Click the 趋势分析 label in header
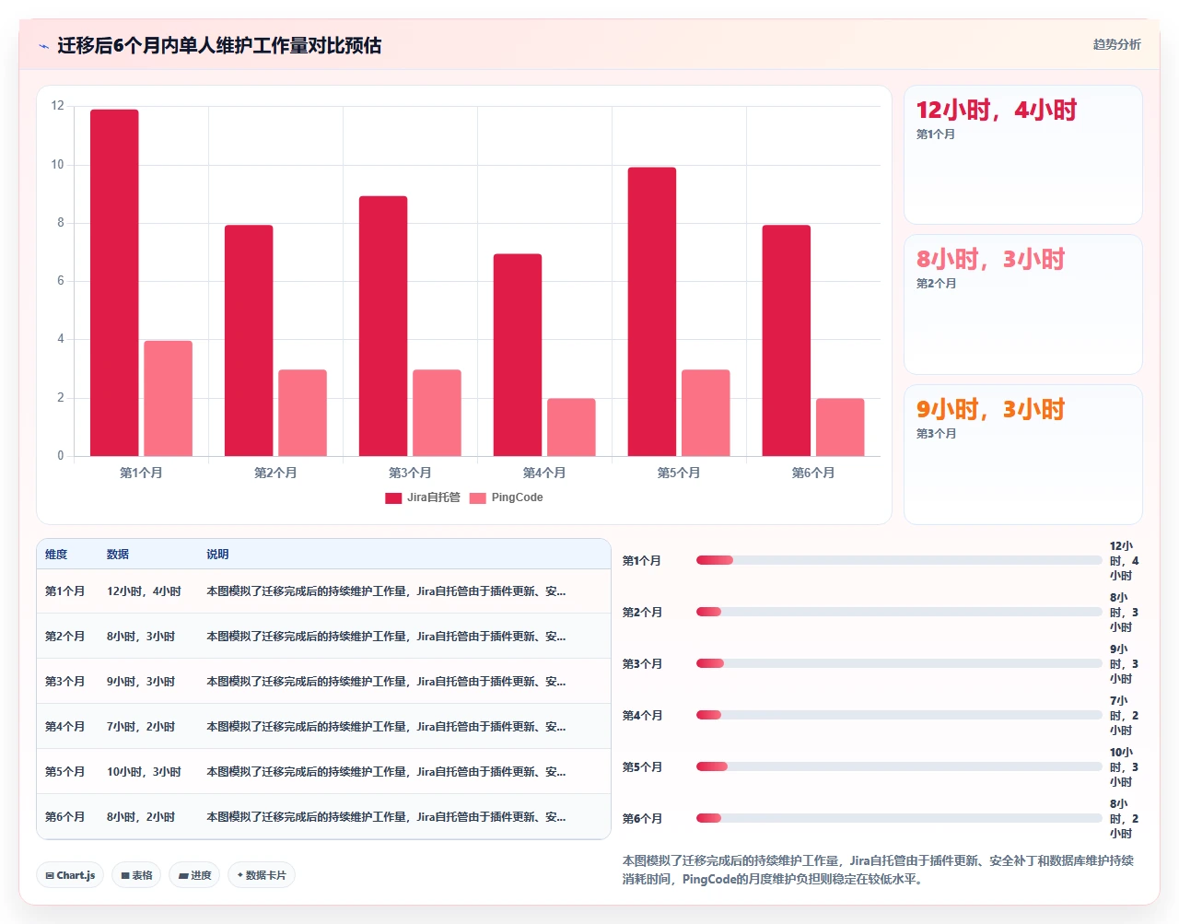Viewport: 1179px width, 924px height. pos(1116,44)
